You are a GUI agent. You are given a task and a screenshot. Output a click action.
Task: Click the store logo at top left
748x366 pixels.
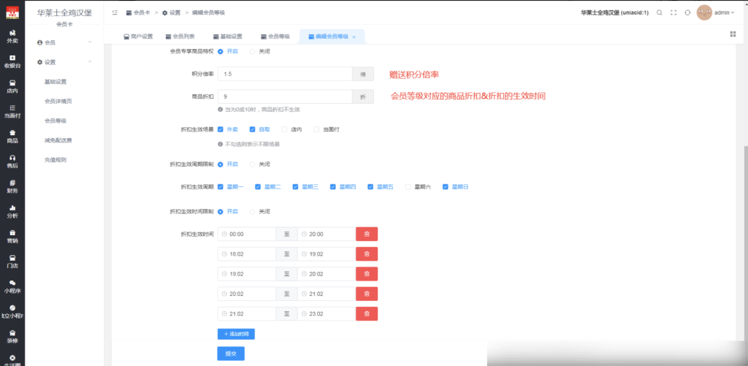point(12,12)
